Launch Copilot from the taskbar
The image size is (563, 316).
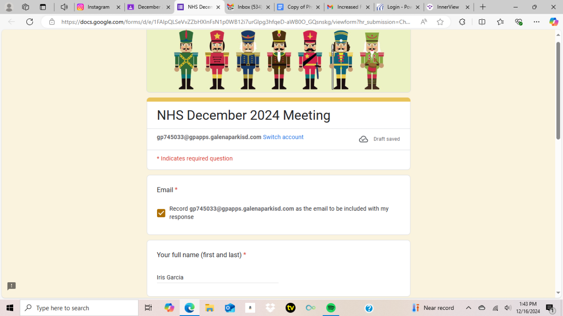click(169, 308)
